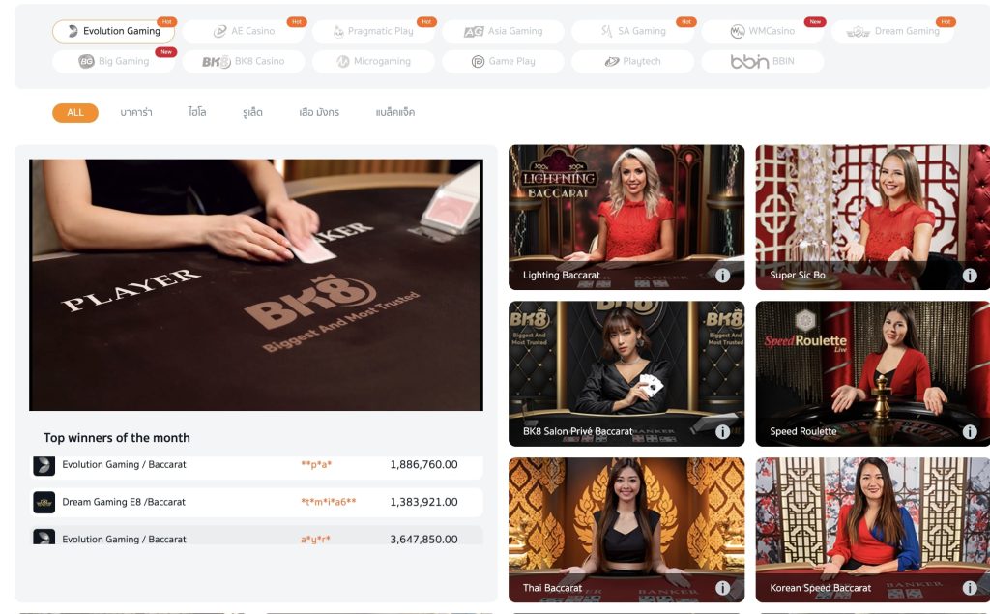This screenshot has height=614, width=990.
Task: Show info for BK8 Salon Privé Baccarat
Action: (x=722, y=431)
